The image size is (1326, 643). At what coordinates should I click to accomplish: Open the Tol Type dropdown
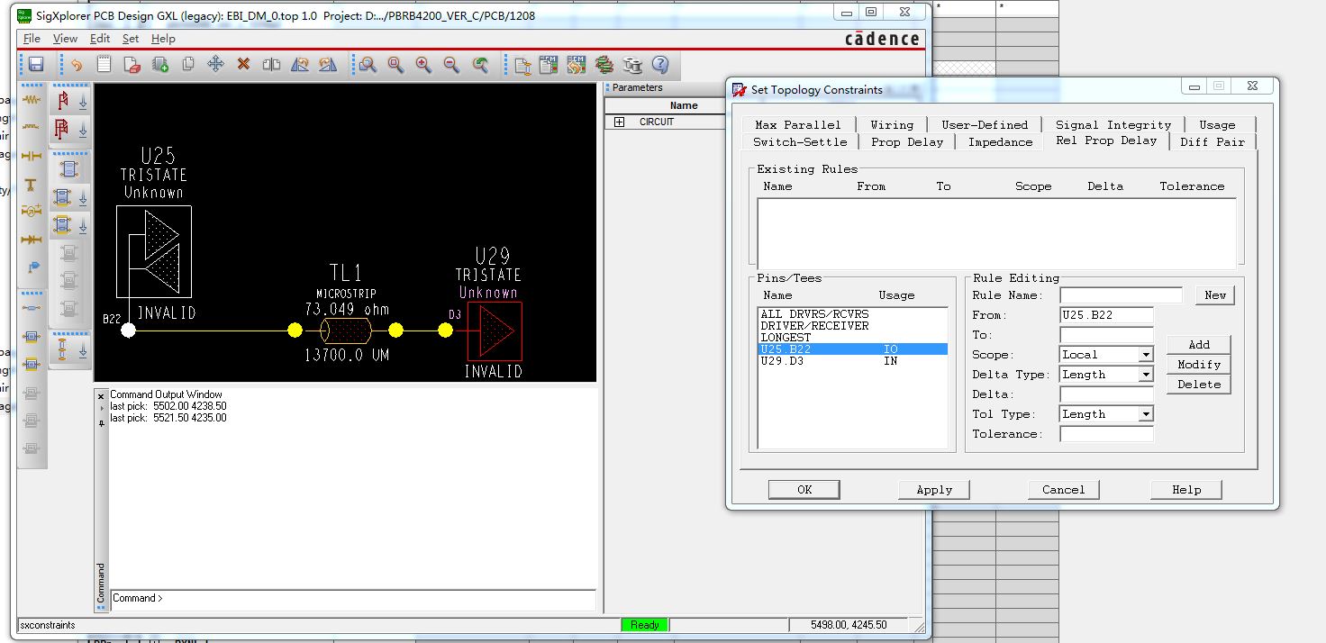[x=1146, y=414]
